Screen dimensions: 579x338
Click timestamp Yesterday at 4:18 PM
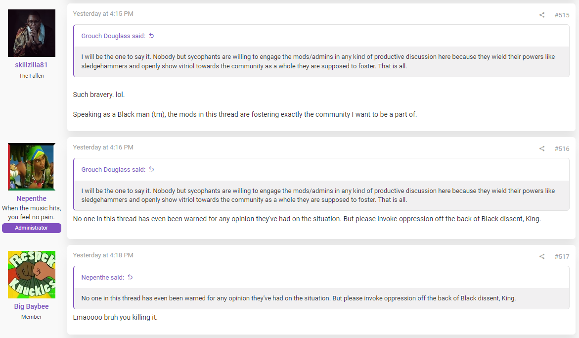pyautogui.click(x=103, y=255)
